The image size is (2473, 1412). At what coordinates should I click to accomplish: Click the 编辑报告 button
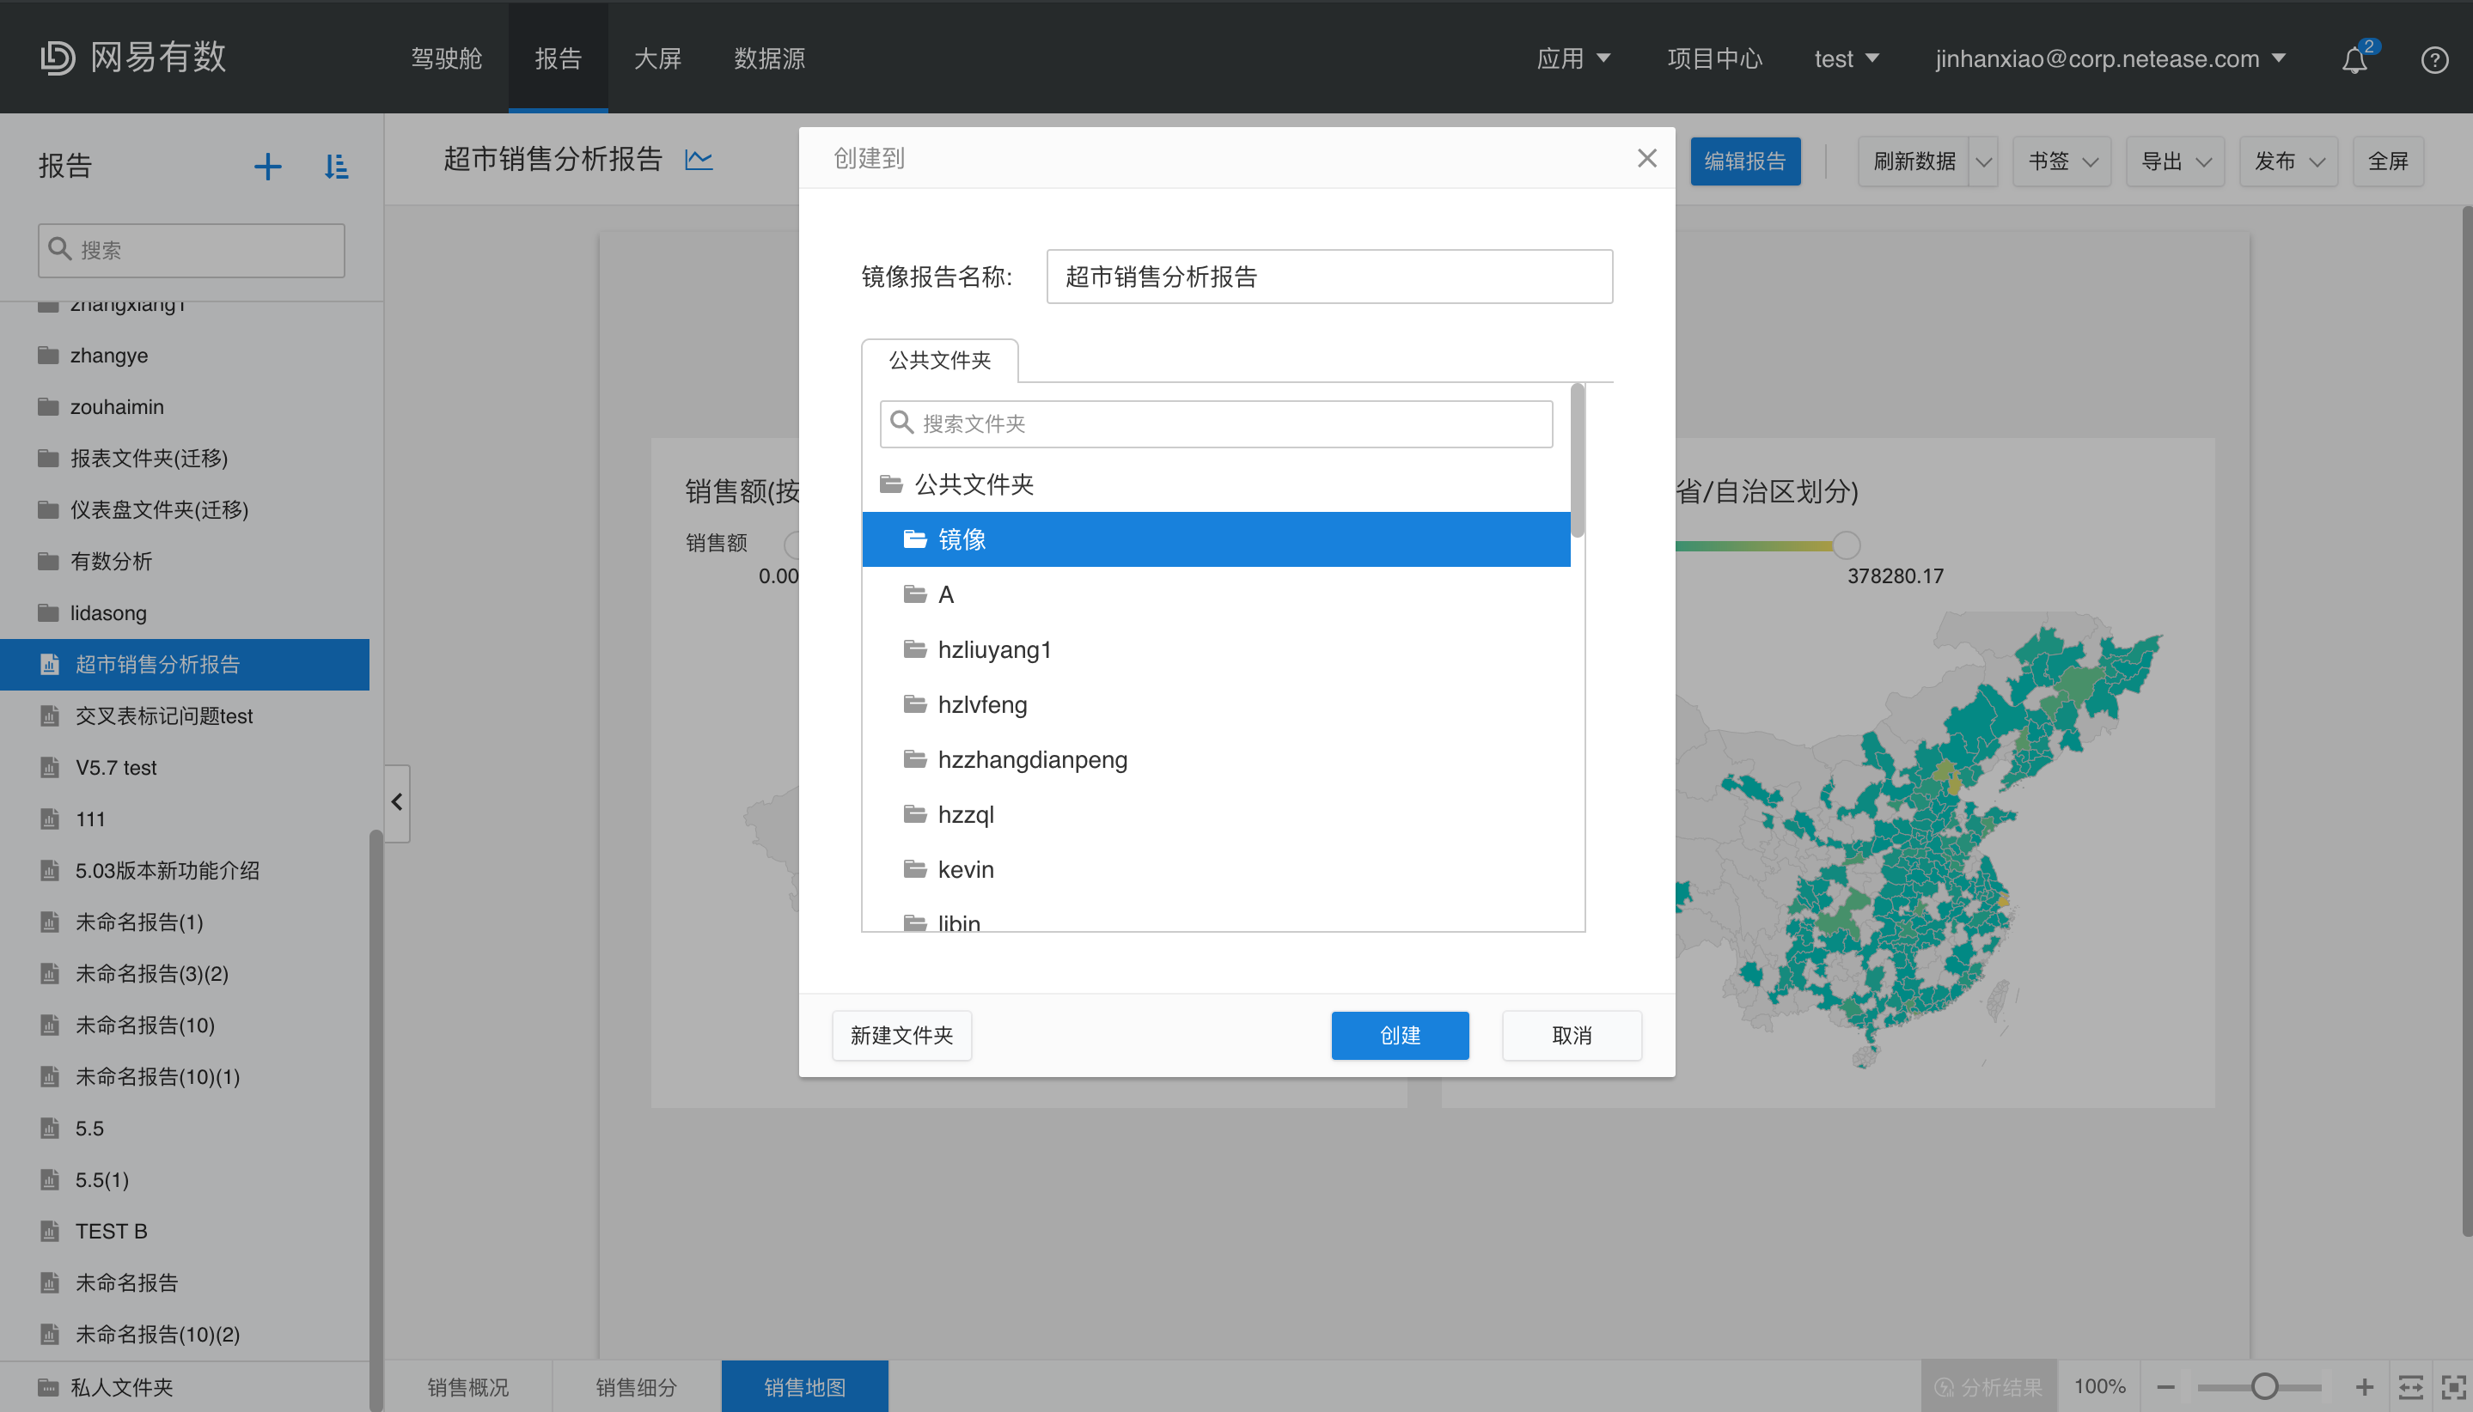1745,161
